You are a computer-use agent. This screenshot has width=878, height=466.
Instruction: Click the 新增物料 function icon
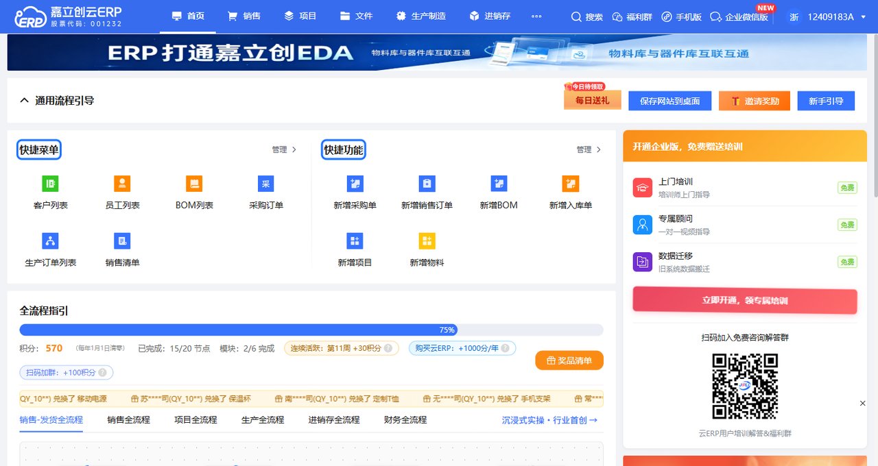(x=427, y=241)
